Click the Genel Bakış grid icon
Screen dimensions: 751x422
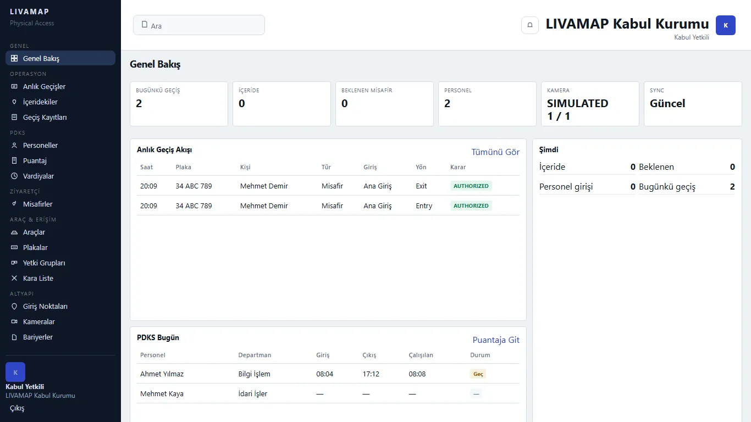click(x=14, y=58)
